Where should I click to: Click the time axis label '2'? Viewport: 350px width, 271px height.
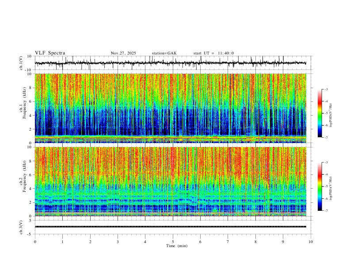pyautogui.click(x=90, y=242)
